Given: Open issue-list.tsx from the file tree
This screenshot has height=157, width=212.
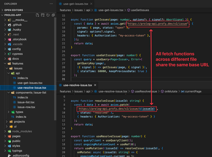Looking at the screenshot, I should click(x=26, y=102).
